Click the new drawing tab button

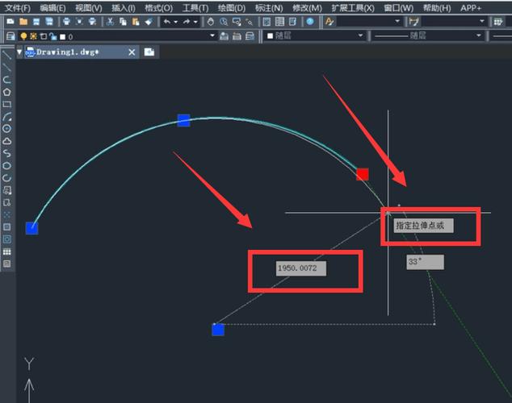(149, 52)
